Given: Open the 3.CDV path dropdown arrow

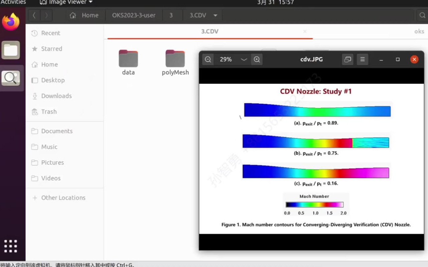Looking at the screenshot, I should pyautogui.click(x=216, y=15).
